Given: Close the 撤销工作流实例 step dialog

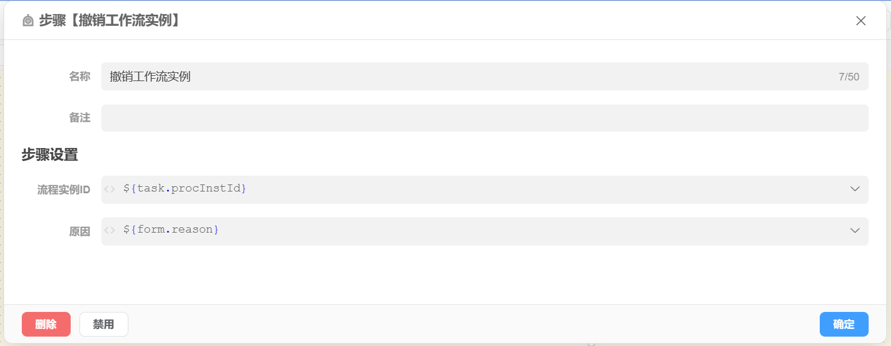Looking at the screenshot, I should (x=860, y=21).
